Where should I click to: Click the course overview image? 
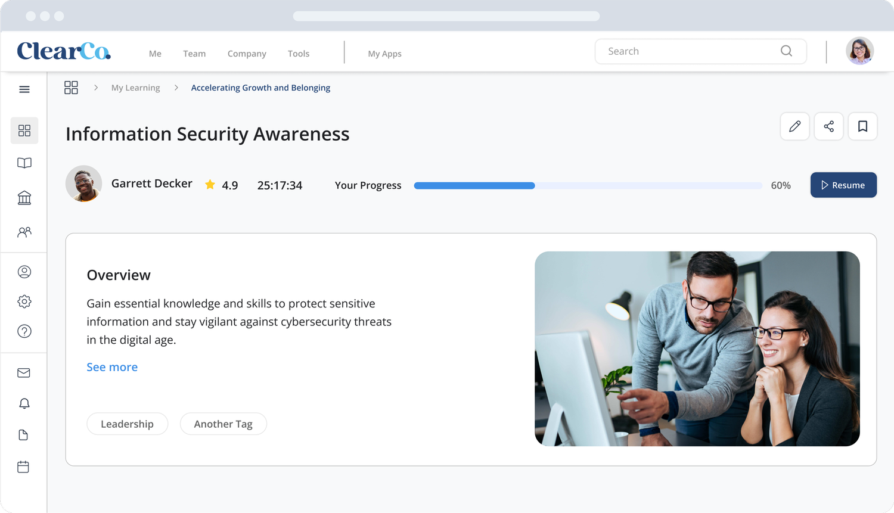[x=697, y=349]
